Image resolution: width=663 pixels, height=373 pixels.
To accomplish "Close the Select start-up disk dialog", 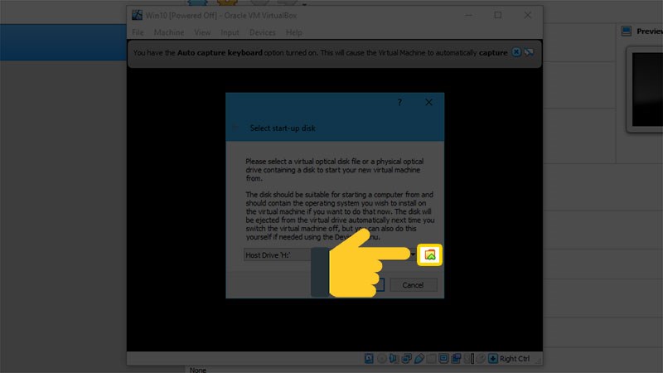I will (428, 102).
